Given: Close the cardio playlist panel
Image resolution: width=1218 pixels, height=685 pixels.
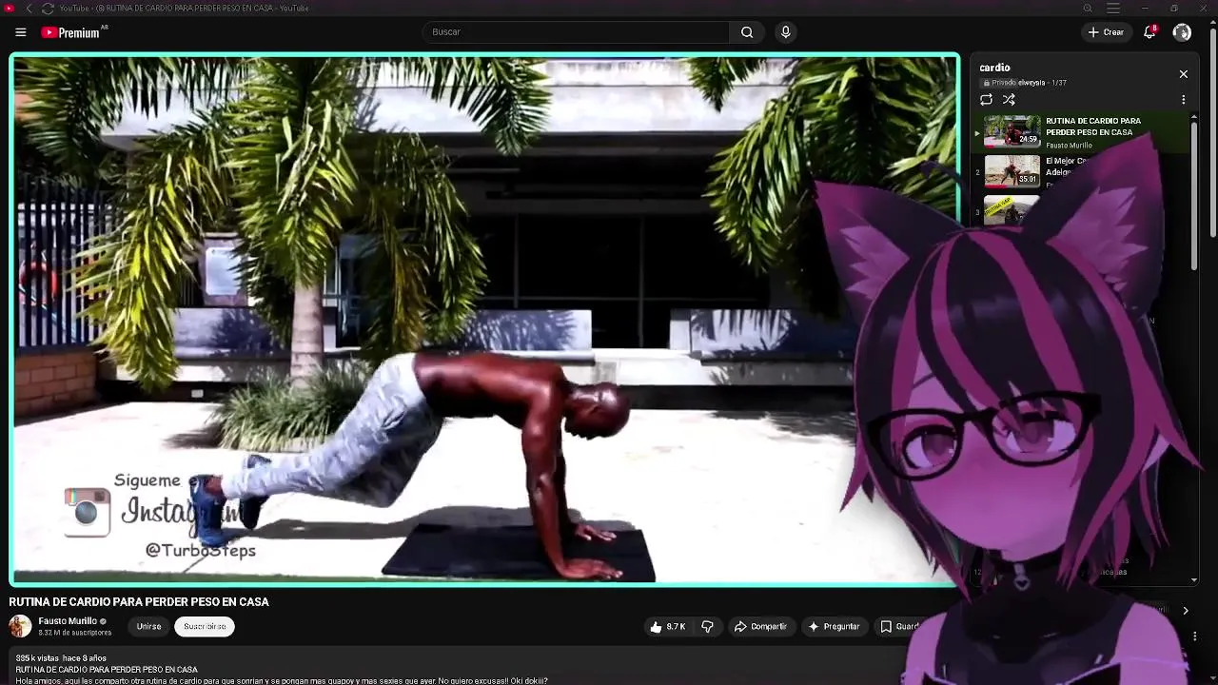Looking at the screenshot, I should coord(1184,74).
